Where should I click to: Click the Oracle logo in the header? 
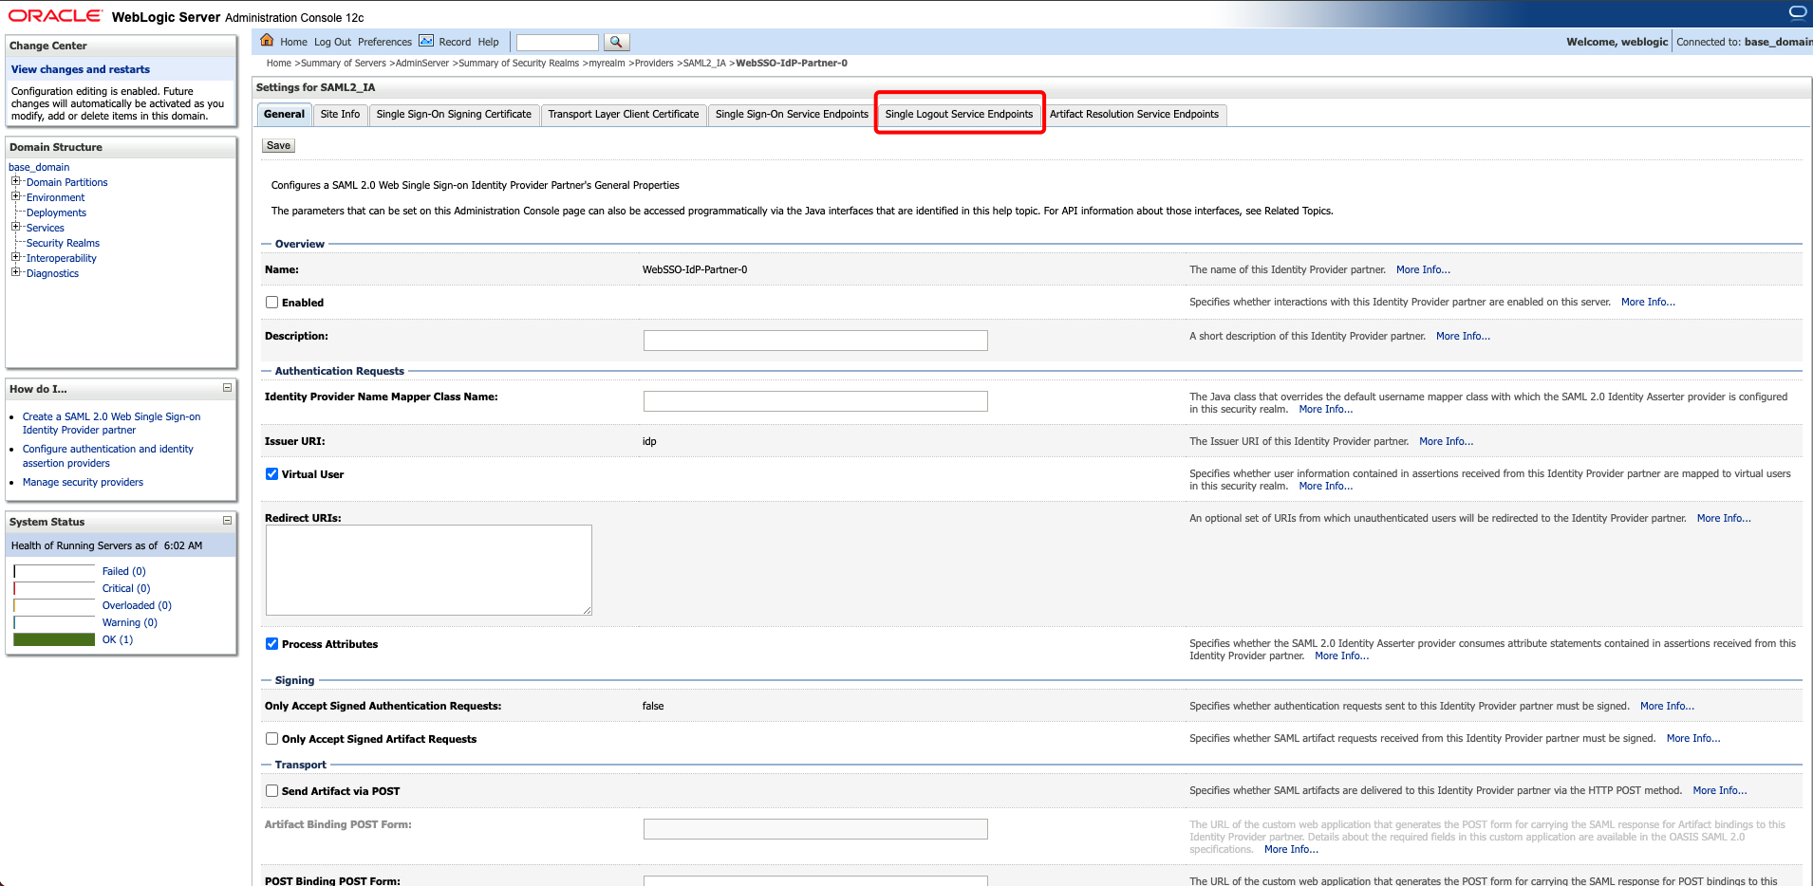pos(54,16)
